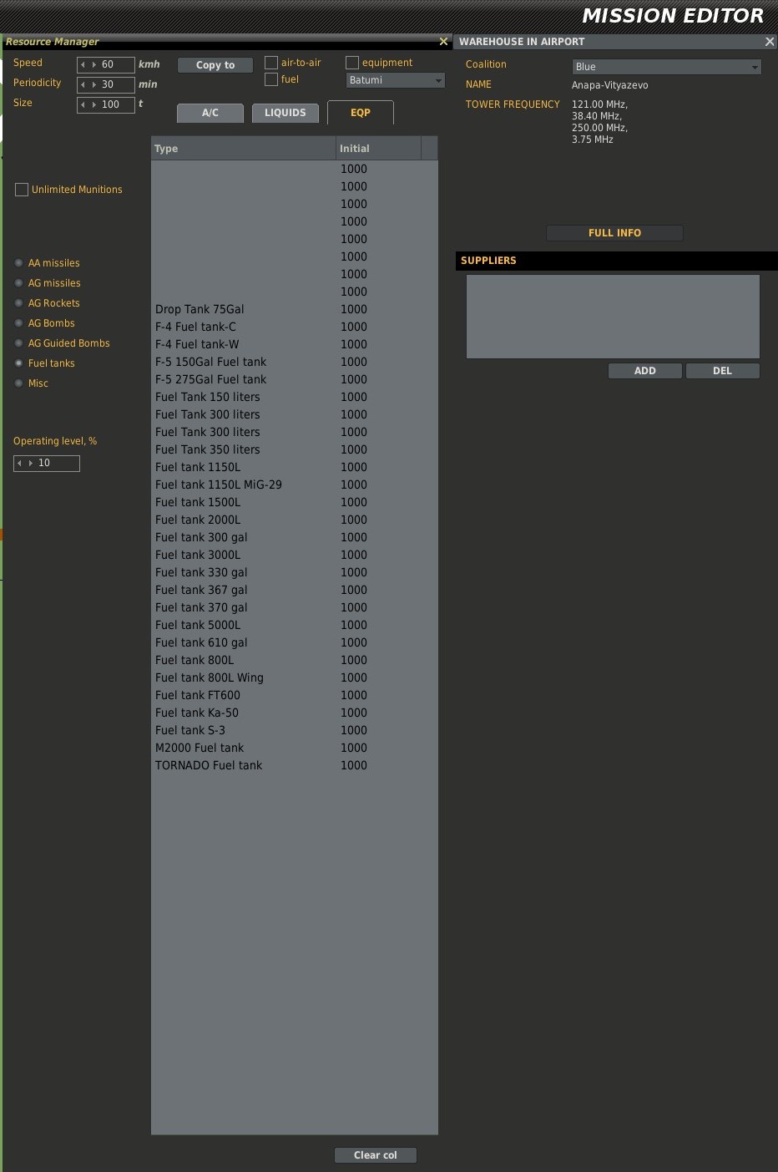Select the AG Bombs filter
Viewport: 778px width, 1172px height.
coord(19,323)
